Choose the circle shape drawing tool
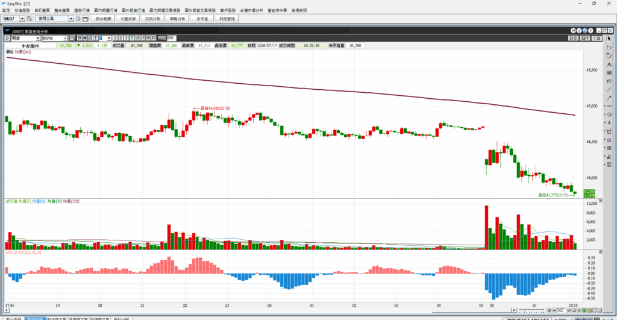The width and height of the screenshot is (617, 320). point(609,115)
